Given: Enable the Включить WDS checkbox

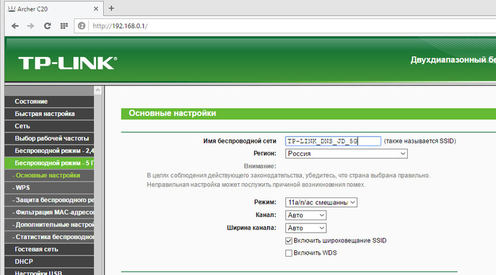Looking at the screenshot, I should coord(288,253).
